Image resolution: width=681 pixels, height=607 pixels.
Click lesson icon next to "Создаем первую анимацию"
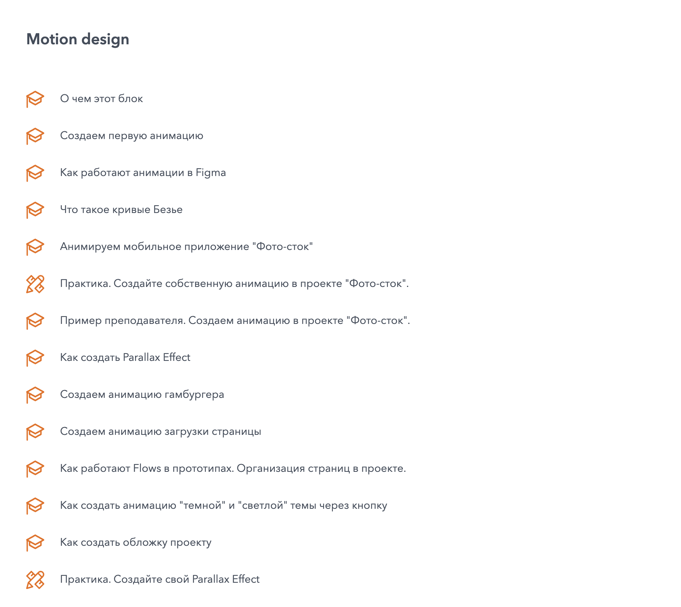35,136
